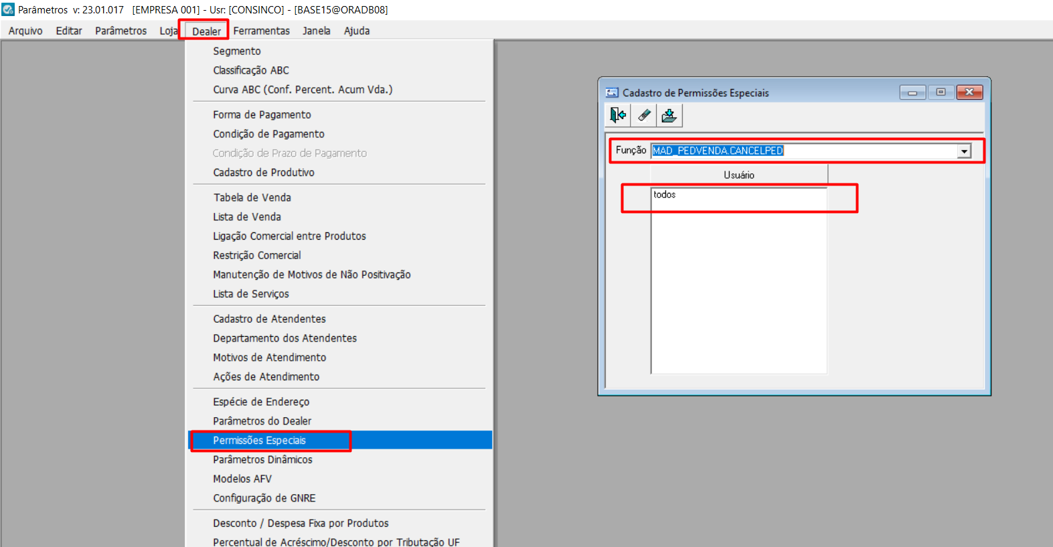Open the Ajuda menu
The height and width of the screenshot is (547, 1053).
357,31
